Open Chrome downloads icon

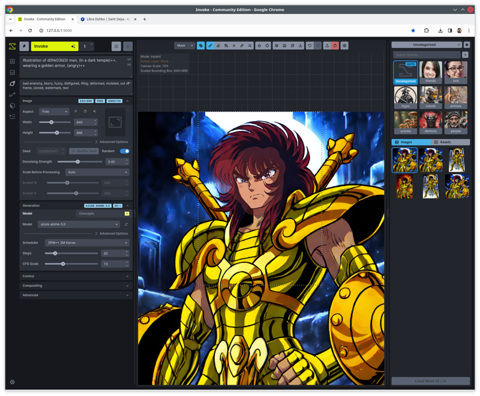(x=440, y=31)
